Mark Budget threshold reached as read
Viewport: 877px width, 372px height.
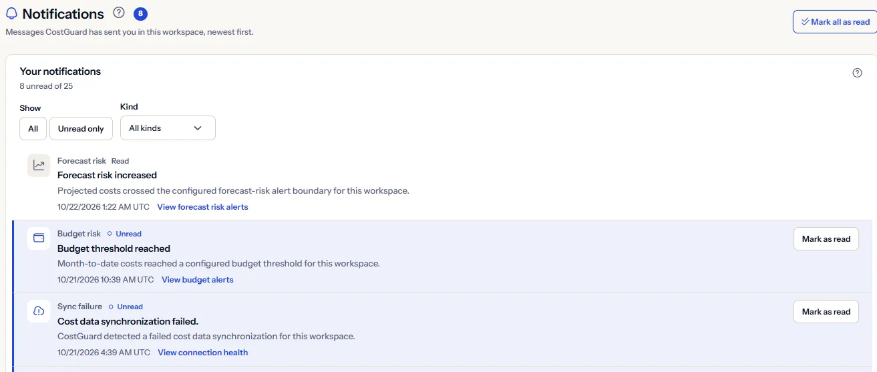(826, 239)
